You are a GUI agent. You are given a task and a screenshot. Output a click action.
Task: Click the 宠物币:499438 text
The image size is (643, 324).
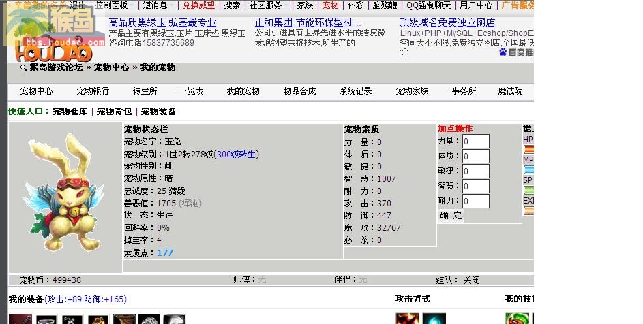50,280
